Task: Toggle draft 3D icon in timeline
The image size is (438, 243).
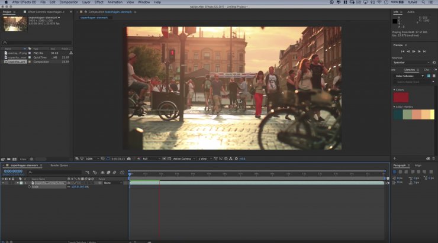Action: click(95, 173)
